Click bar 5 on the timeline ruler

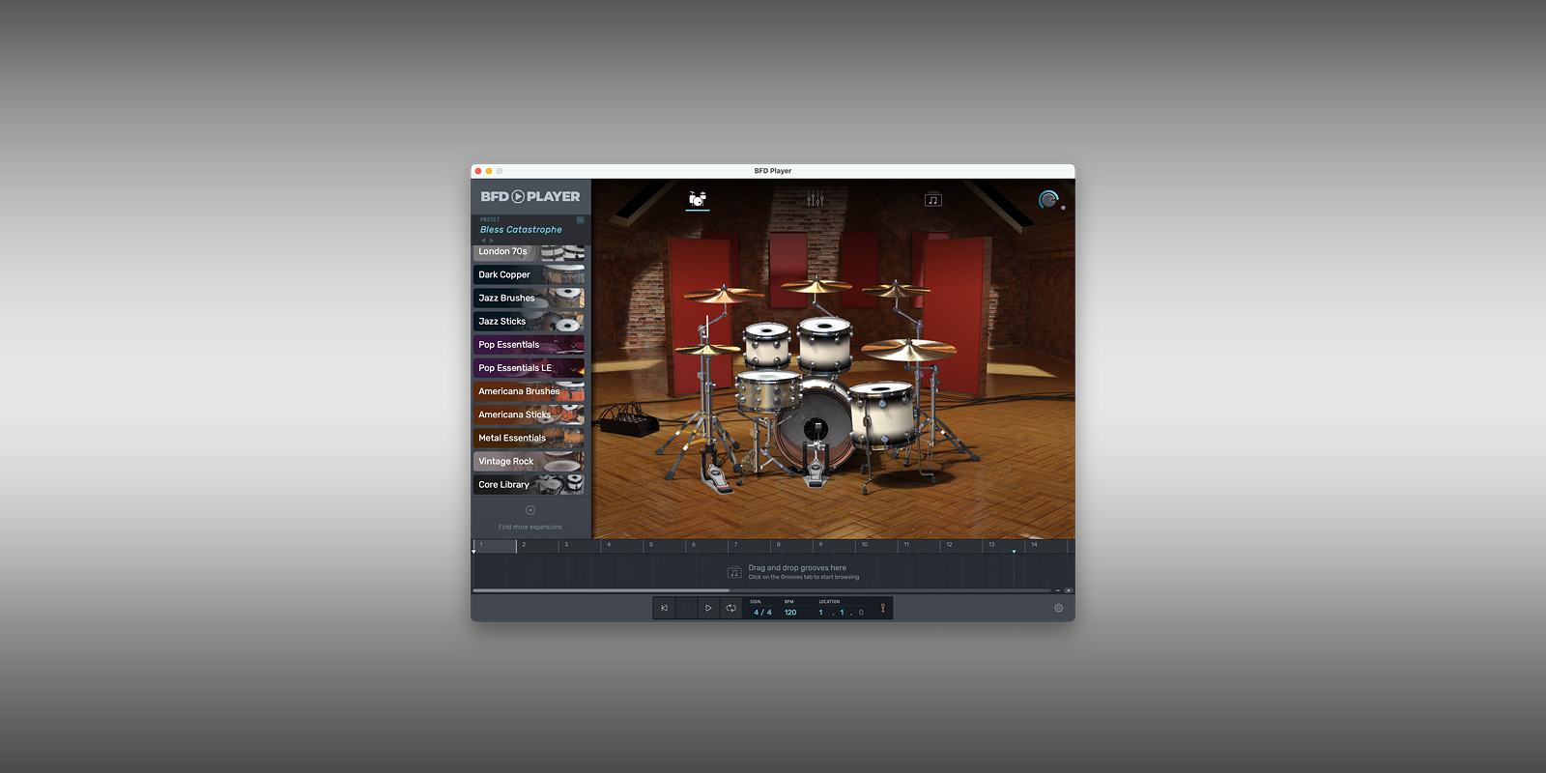tap(651, 545)
